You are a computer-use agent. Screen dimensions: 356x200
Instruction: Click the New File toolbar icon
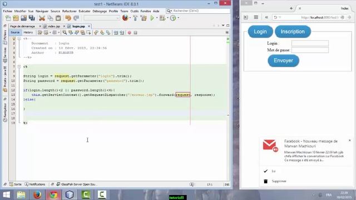point(8,18)
